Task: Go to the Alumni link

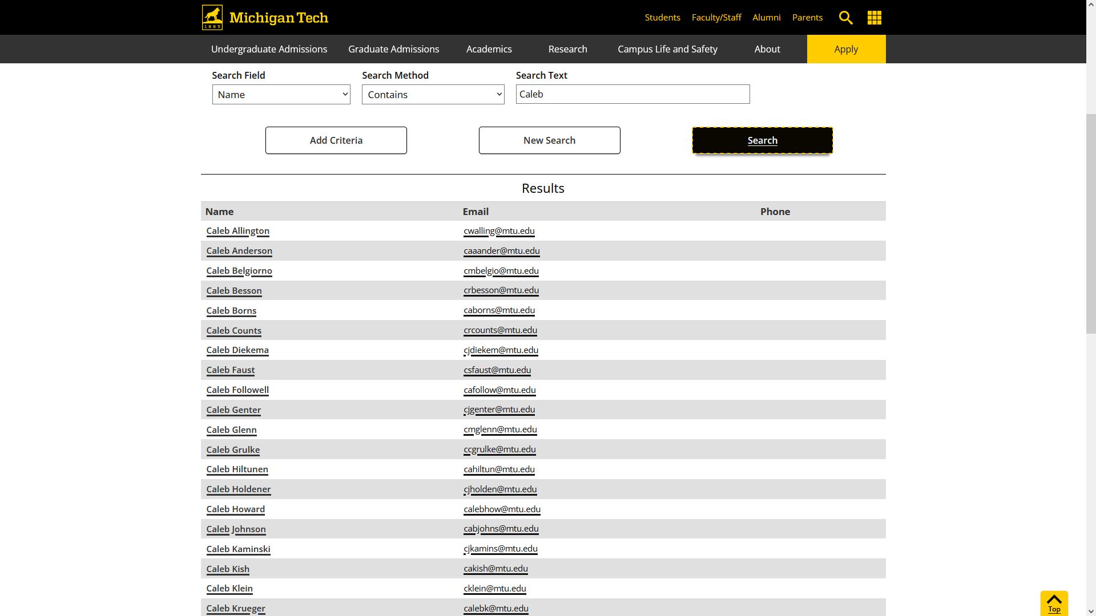Action: (766, 18)
